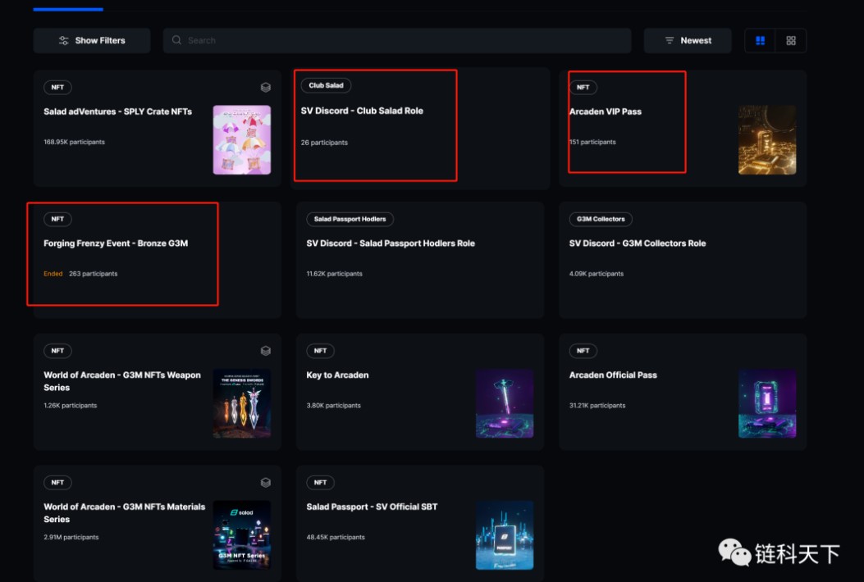Image resolution: width=864 pixels, height=582 pixels.
Task: Open SPLY Crate NFTs parachute thumbnail
Action: pyautogui.click(x=242, y=140)
